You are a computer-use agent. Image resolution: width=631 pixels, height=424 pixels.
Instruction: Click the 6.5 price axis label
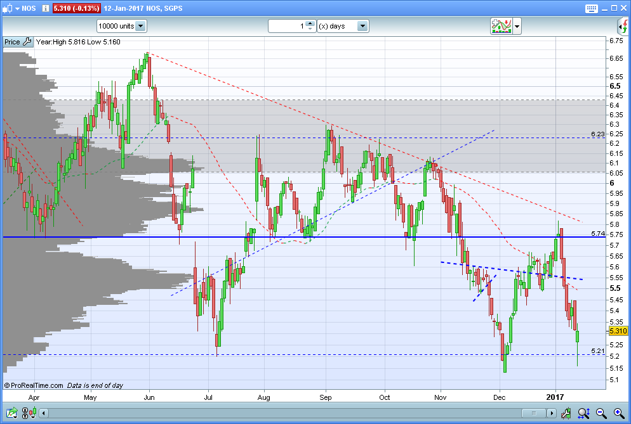(x=614, y=86)
